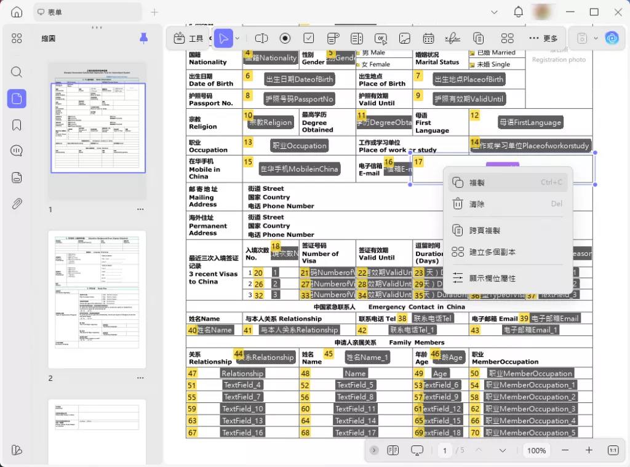Click the 更多 more button
This screenshot has width=630, height=467.
pyautogui.click(x=543, y=38)
